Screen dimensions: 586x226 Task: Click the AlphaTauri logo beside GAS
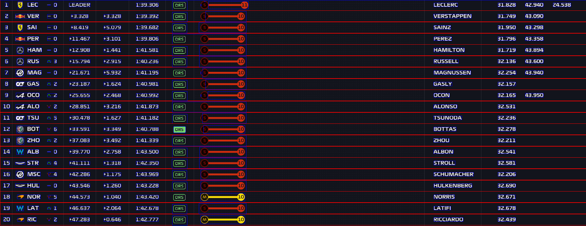pyautogui.click(x=20, y=84)
